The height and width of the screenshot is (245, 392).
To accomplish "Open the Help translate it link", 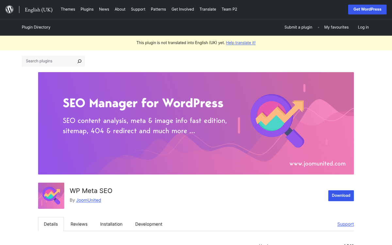I will tap(241, 43).
